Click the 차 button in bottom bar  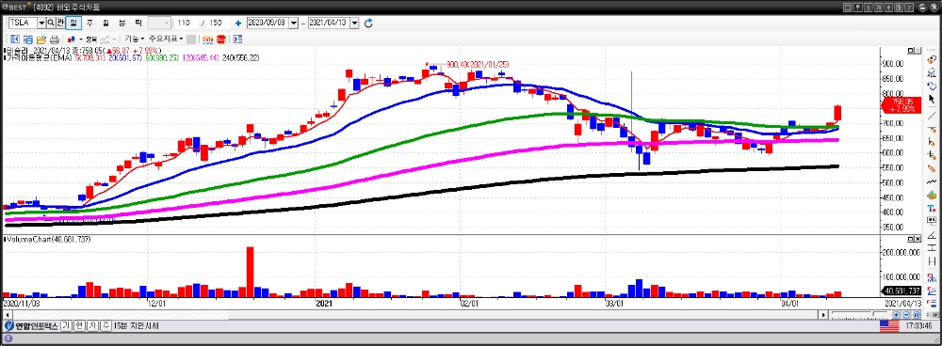point(92,326)
